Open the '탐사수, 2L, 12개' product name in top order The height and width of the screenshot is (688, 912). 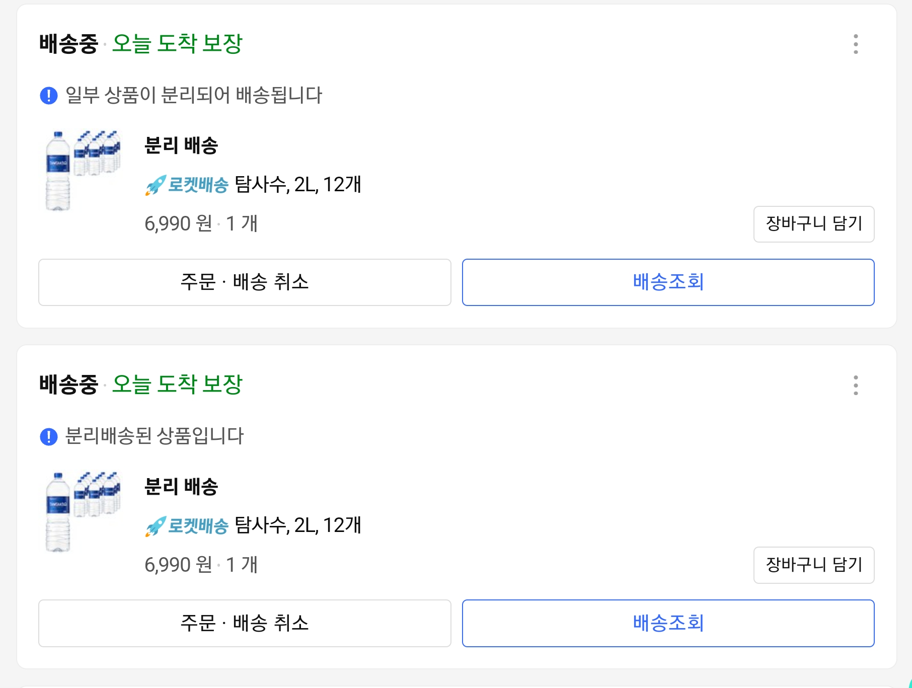coord(298,185)
